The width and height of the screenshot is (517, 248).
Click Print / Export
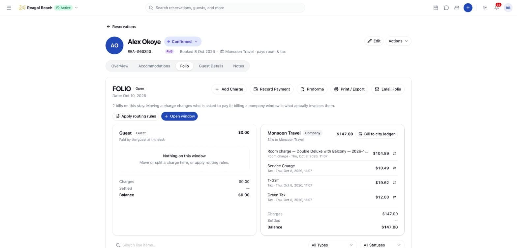(x=349, y=89)
